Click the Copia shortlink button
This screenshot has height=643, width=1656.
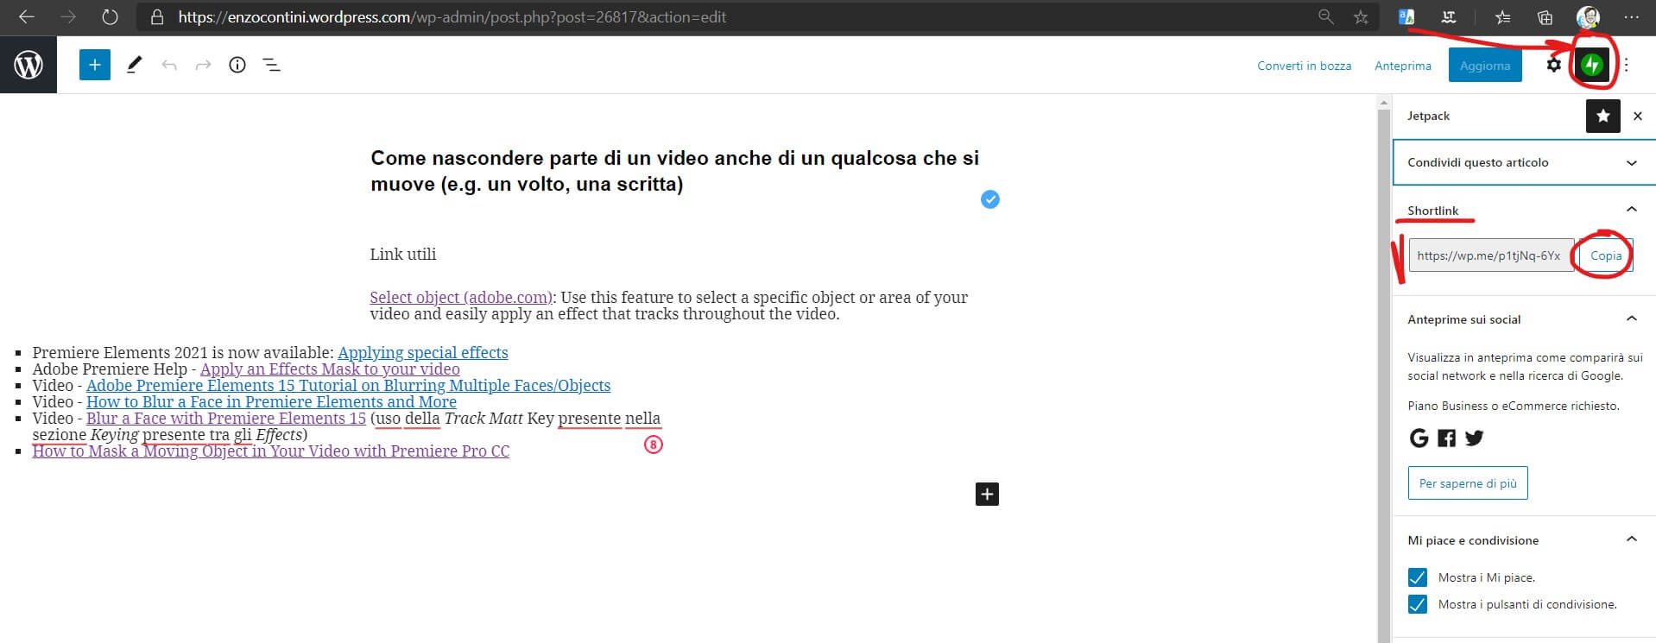[x=1605, y=255]
